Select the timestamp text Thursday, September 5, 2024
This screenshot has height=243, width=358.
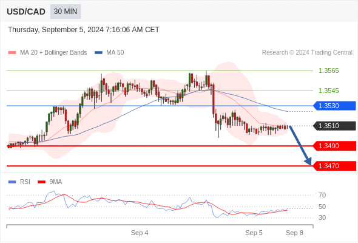[56, 30]
